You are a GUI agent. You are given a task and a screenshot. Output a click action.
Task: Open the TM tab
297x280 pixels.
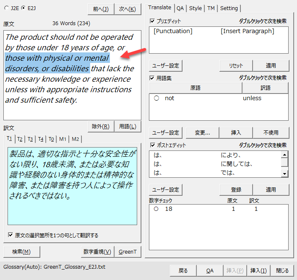click(211, 8)
